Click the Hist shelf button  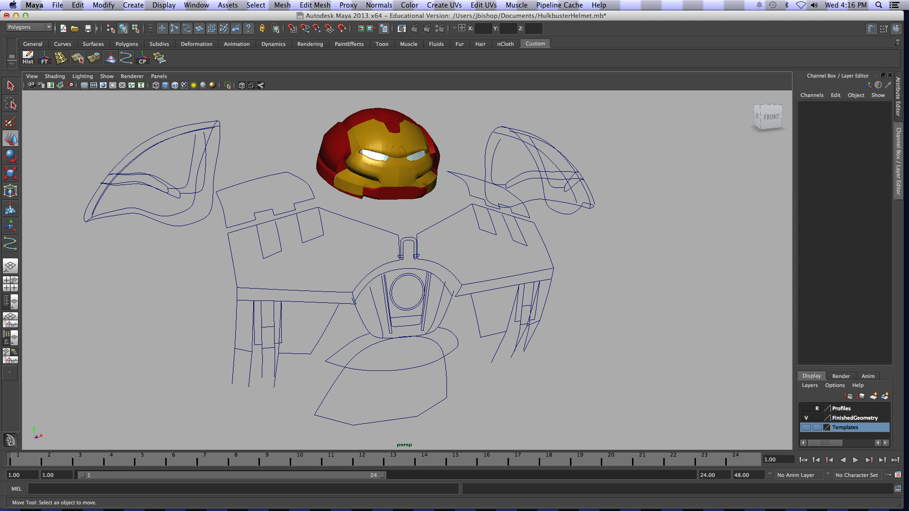tap(28, 58)
